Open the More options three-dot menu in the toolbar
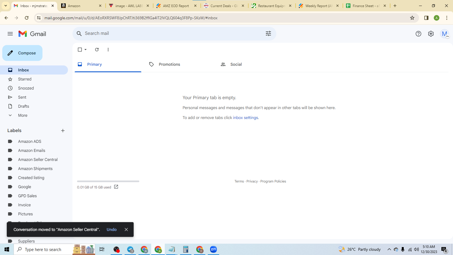This screenshot has height=255, width=453. 108,50
